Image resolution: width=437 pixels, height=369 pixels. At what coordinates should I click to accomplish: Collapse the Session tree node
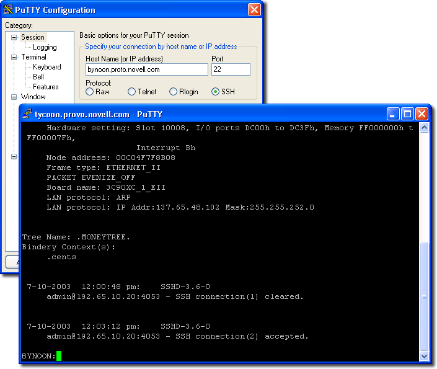point(14,37)
